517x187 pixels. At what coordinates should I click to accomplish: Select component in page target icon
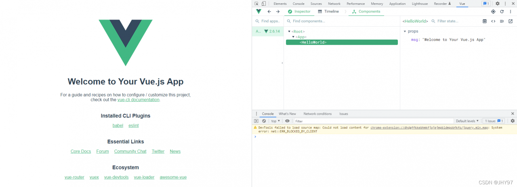click(493, 11)
